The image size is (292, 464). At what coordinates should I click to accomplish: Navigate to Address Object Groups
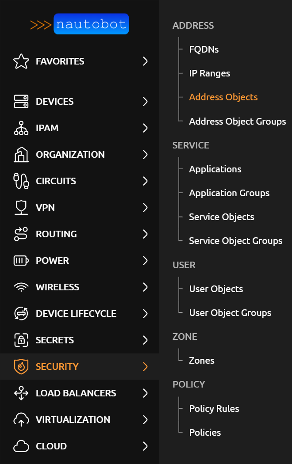coord(238,121)
